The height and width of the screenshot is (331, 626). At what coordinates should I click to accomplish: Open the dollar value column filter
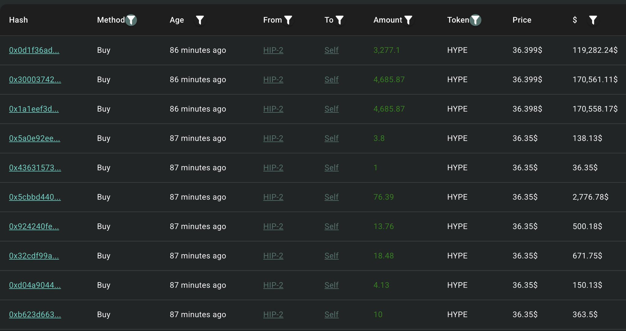[593, 20]
